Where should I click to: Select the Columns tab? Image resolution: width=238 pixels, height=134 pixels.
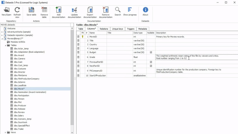(x=92, y=29)
